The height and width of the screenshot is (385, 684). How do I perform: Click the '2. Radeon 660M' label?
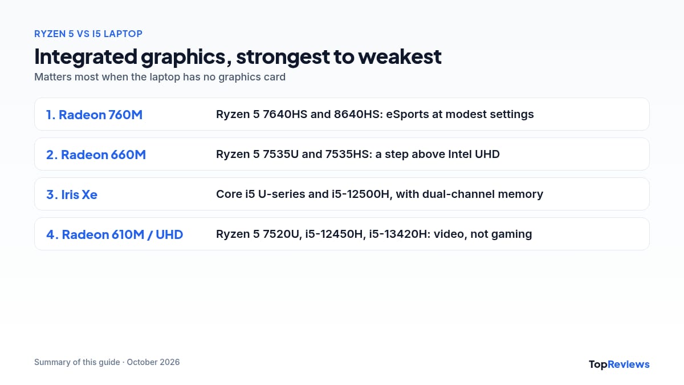[96, 155]
